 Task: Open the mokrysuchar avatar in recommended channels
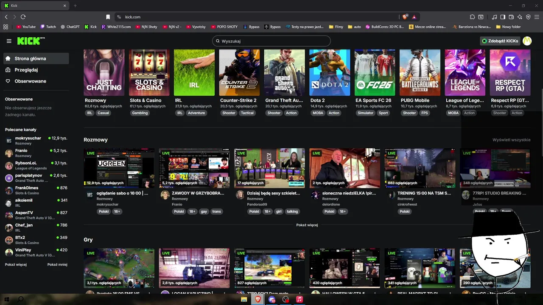pyautogui.click(x=9, y=141)
